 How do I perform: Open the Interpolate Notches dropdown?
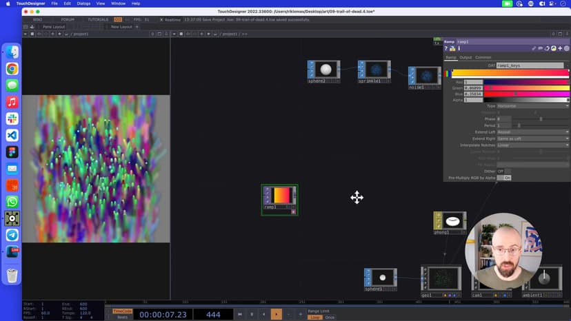click(x=532, y=145)
